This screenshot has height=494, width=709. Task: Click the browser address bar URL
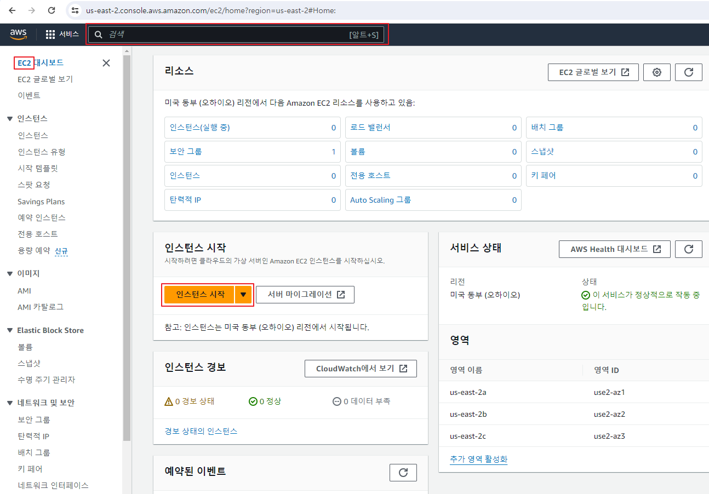point(211,10)
